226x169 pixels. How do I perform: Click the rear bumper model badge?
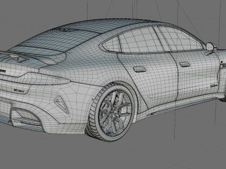click(19, 91)
